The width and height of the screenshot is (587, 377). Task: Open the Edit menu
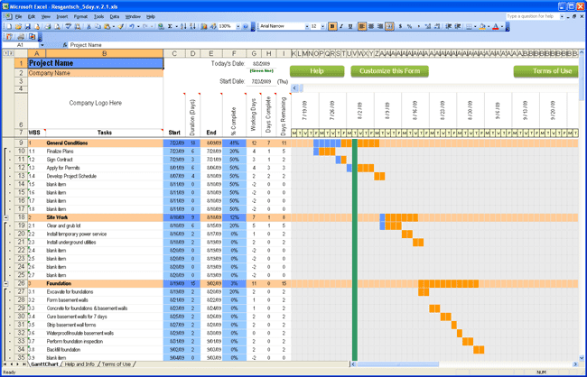click(32, 17)
